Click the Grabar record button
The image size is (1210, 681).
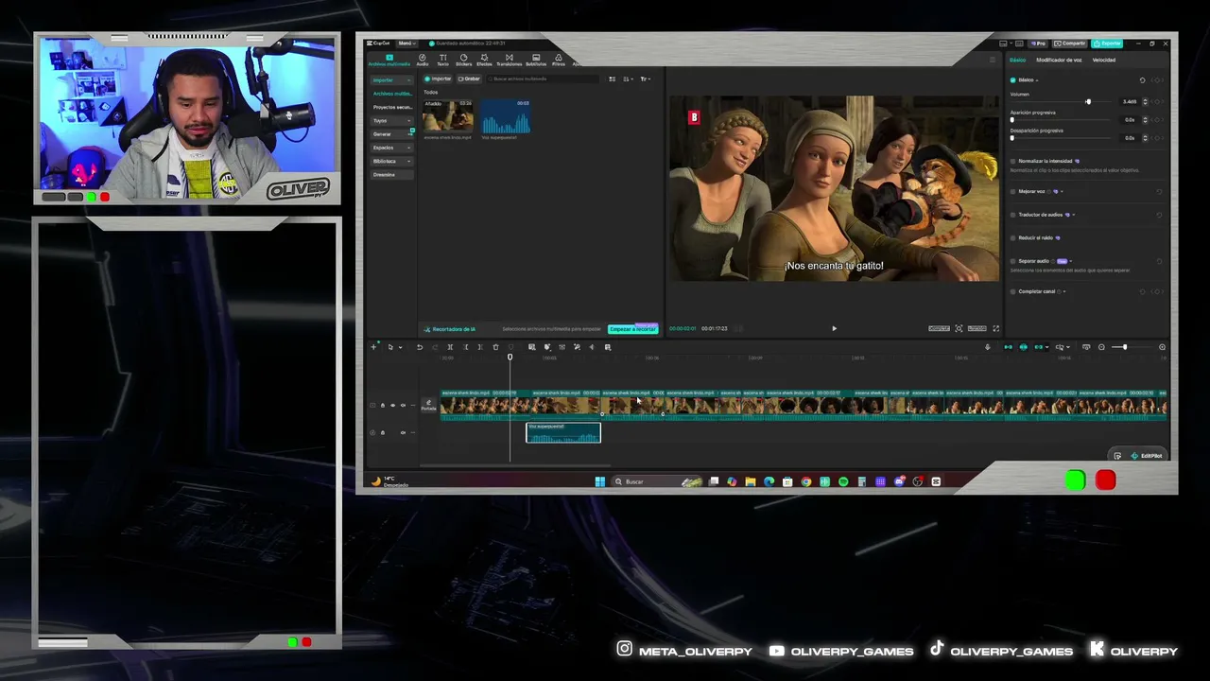tap(469, 79)
